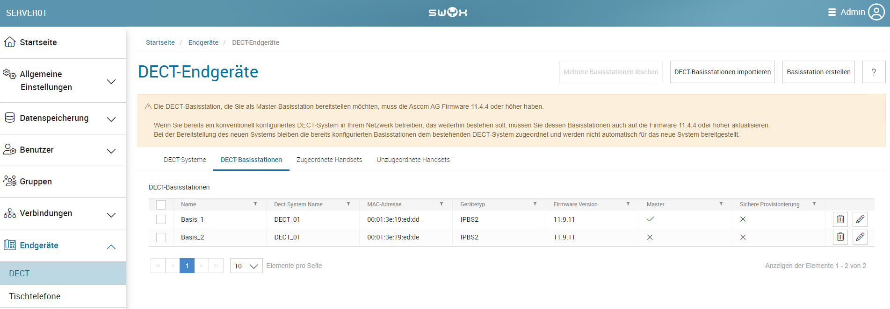Click the delete trash icon for Basis_1
This screenshot has height=309, width=890.
(840, 219)
